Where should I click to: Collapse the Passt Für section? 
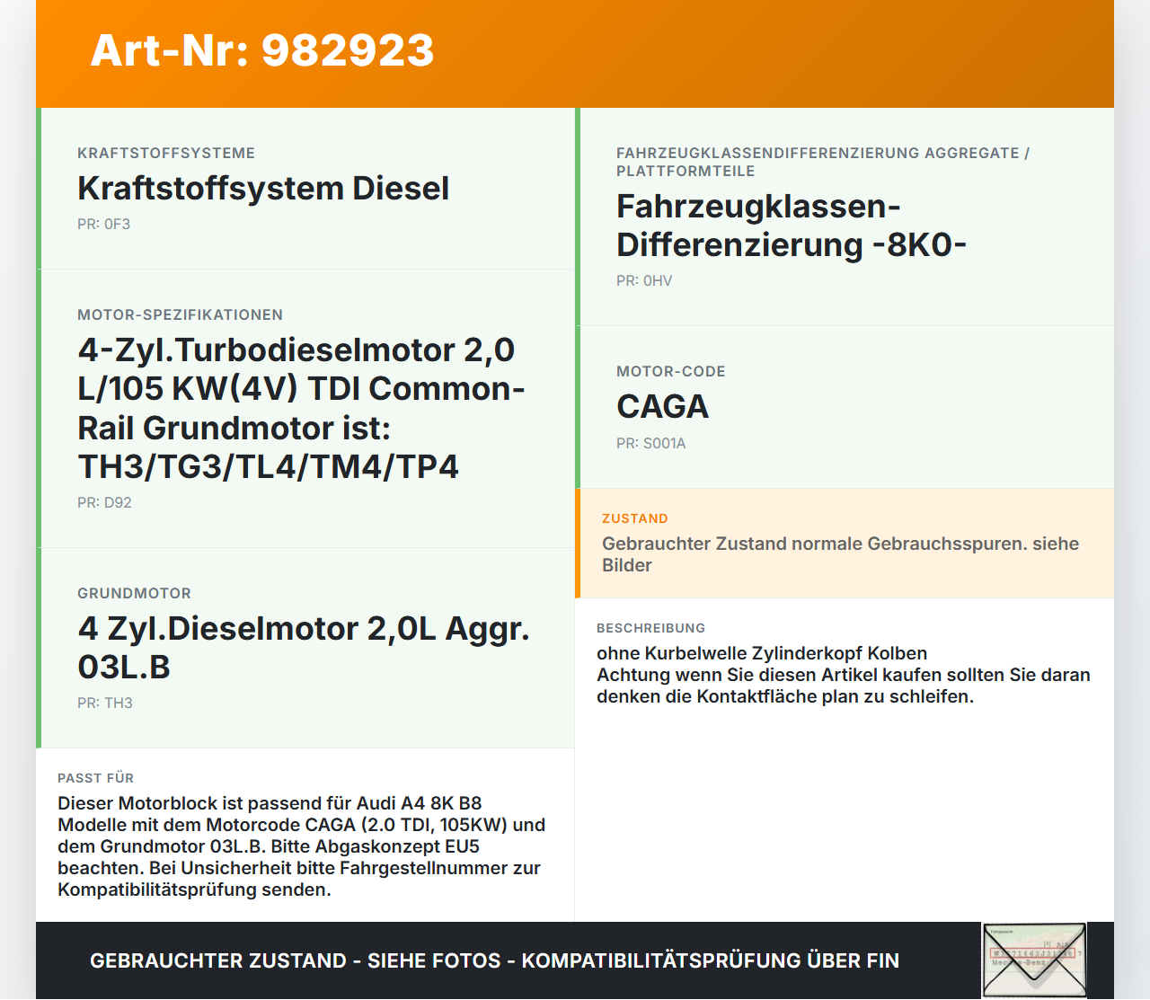[305, 834]
